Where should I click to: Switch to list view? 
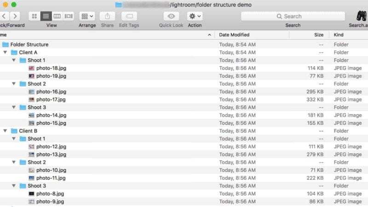(46, 16)
